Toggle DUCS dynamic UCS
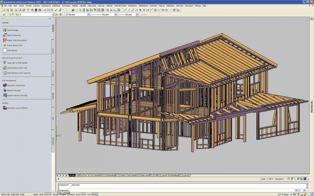This screenshot has width=314, height=196. pyautogui.click(x=78, y=194)
